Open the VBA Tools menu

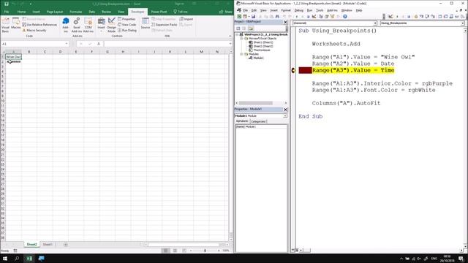click(320, 10)
